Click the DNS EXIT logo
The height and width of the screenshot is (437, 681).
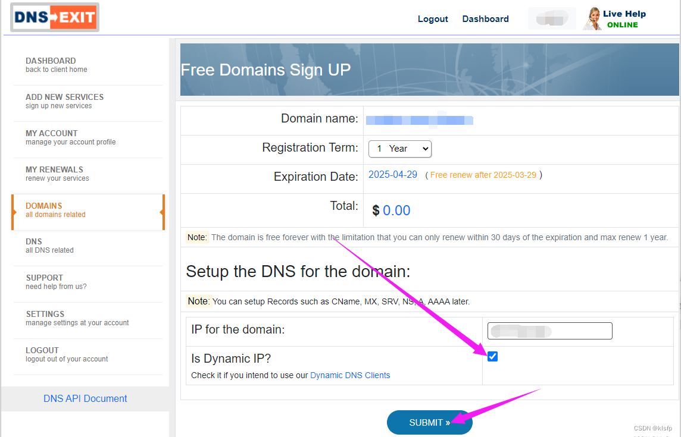point(55,17)
